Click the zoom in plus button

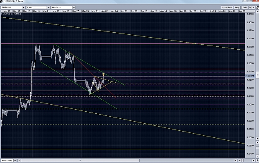pyautogui.click(x=253, y=161)
